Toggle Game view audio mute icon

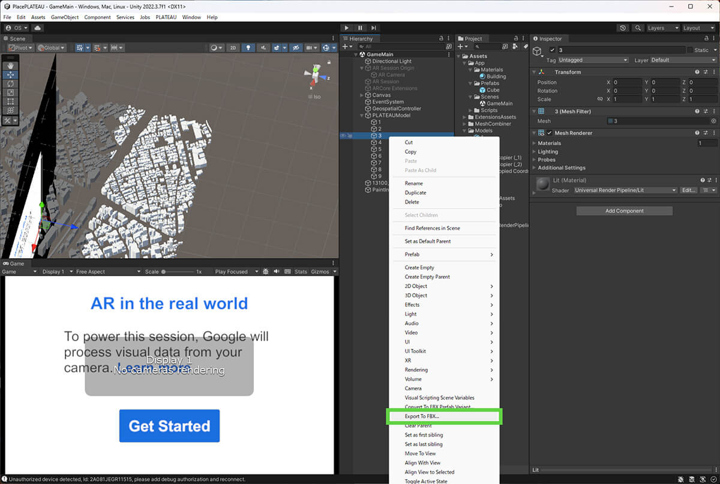[x=277, y=271]
